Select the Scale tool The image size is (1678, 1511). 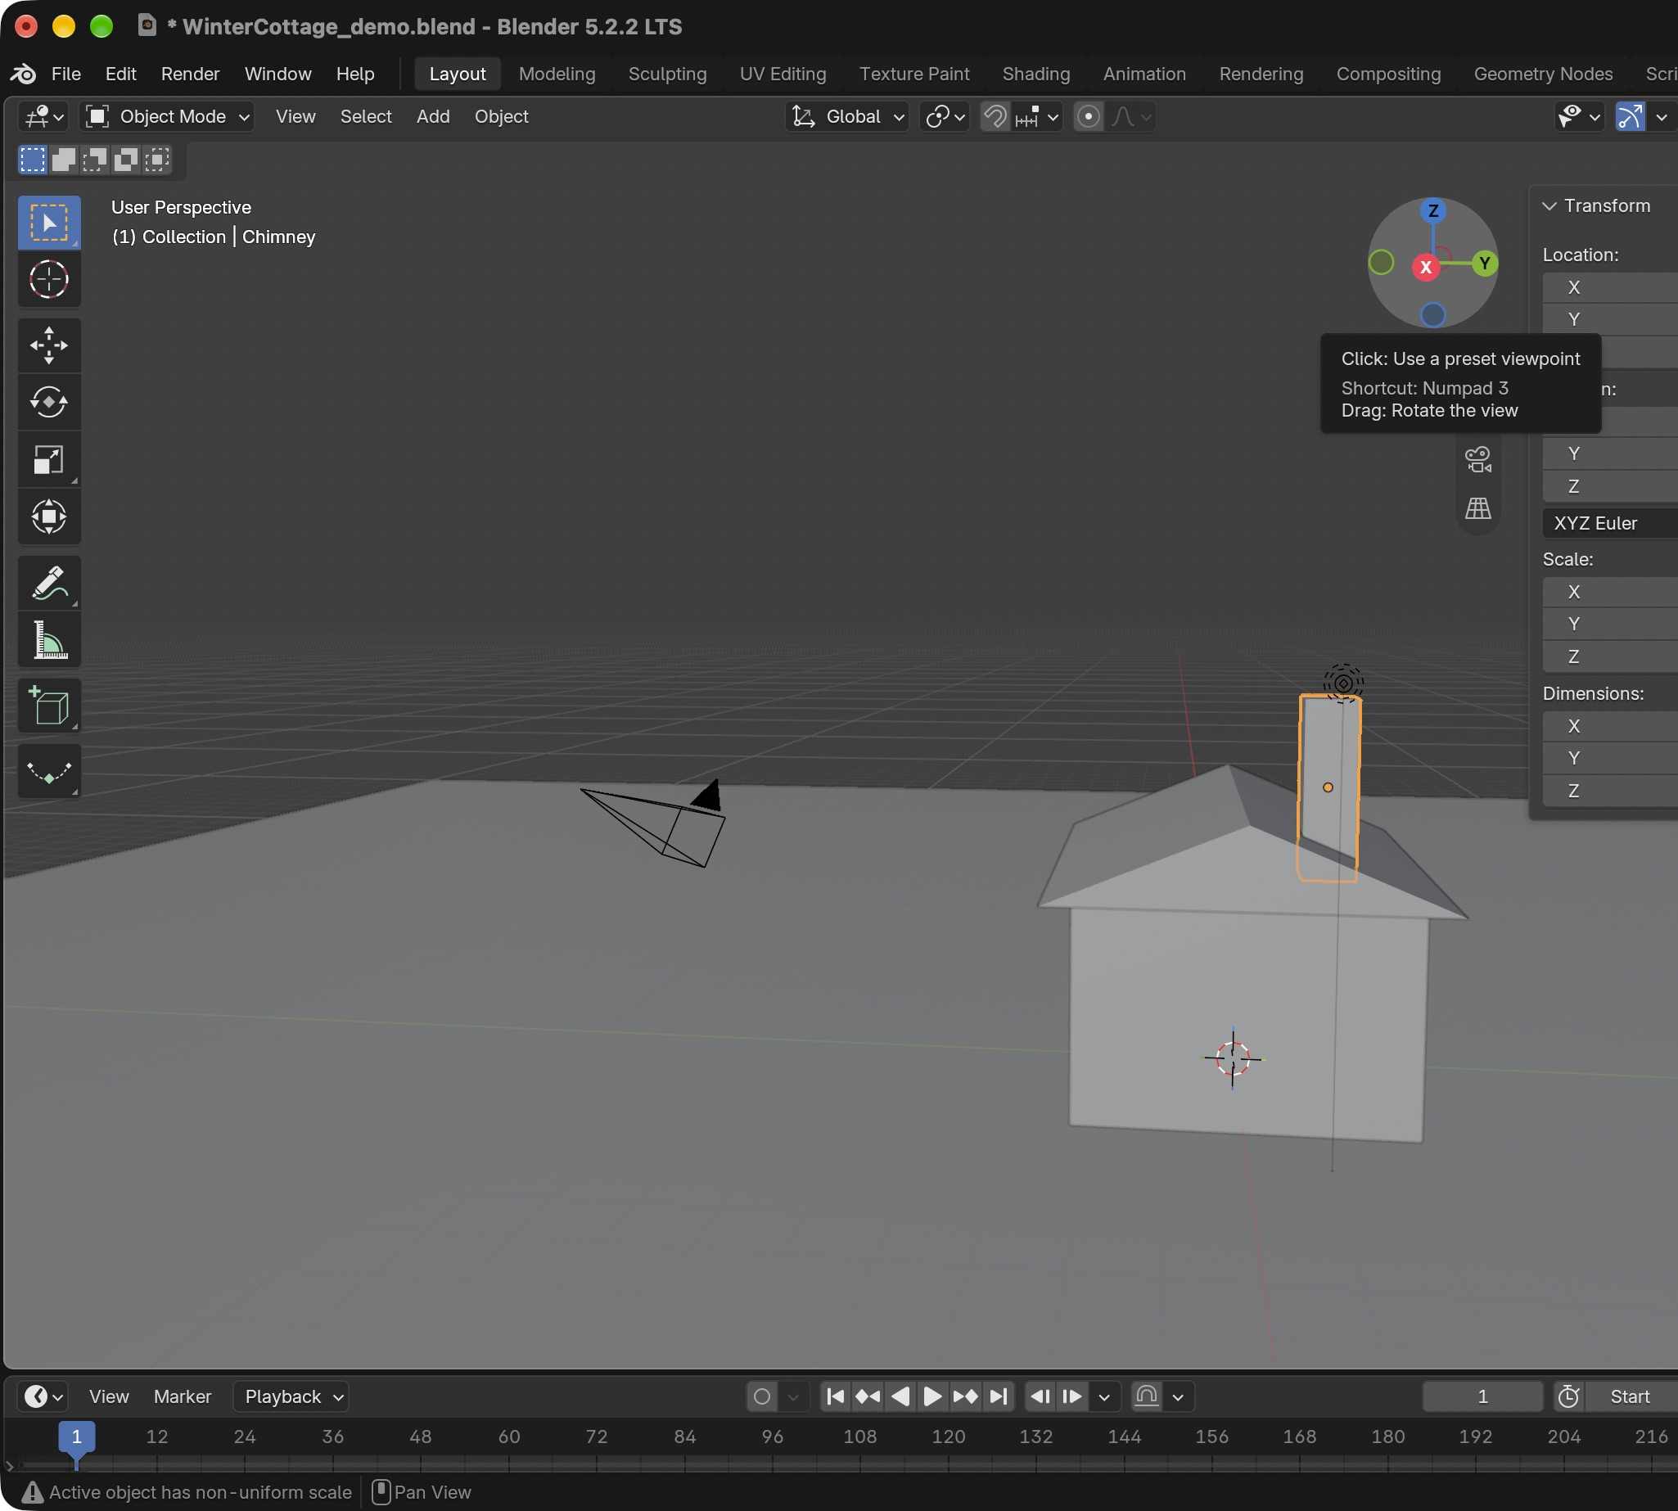coord(49,459)
